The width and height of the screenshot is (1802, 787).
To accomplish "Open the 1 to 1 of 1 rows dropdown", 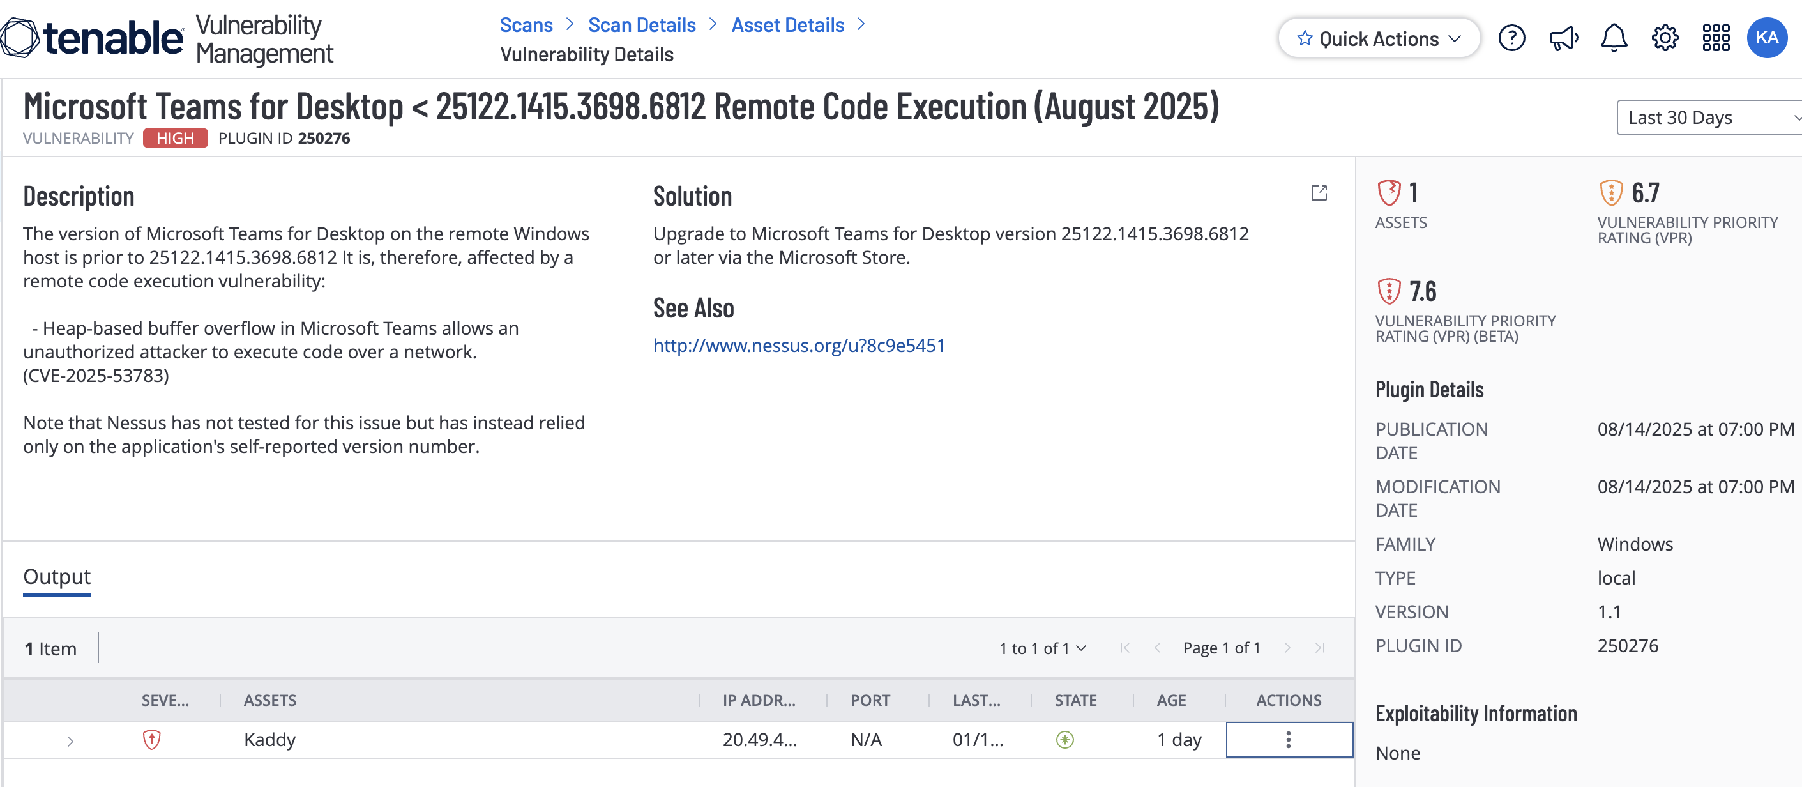I will click(1042, 648).
